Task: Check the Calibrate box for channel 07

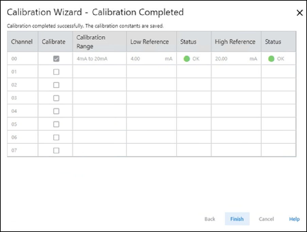Action: pyautogui.click(x=56, y=150)
